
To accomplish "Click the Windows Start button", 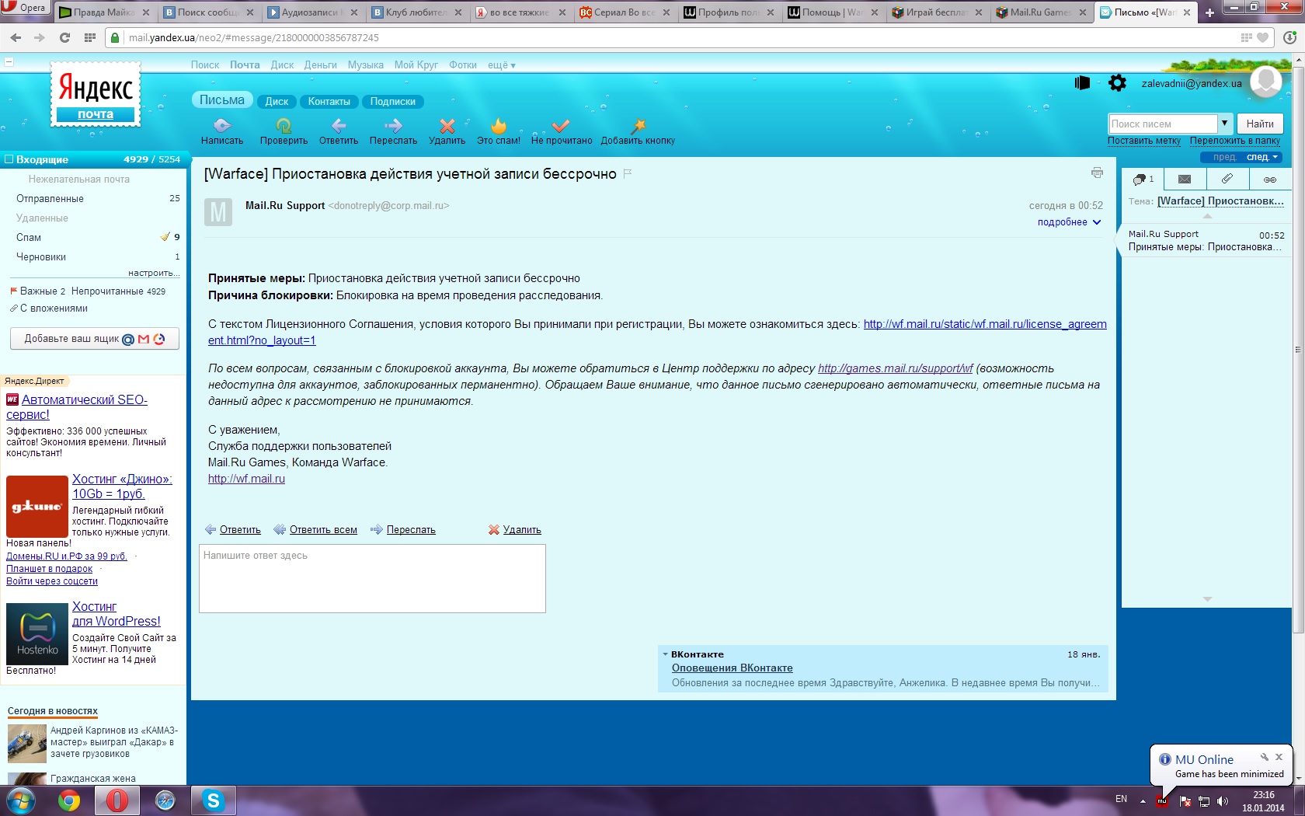I will click(20, 800).
